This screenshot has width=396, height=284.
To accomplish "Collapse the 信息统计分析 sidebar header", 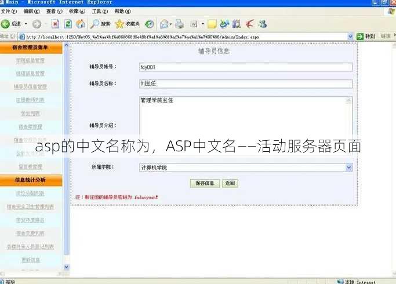I will [x=31, y=180].
